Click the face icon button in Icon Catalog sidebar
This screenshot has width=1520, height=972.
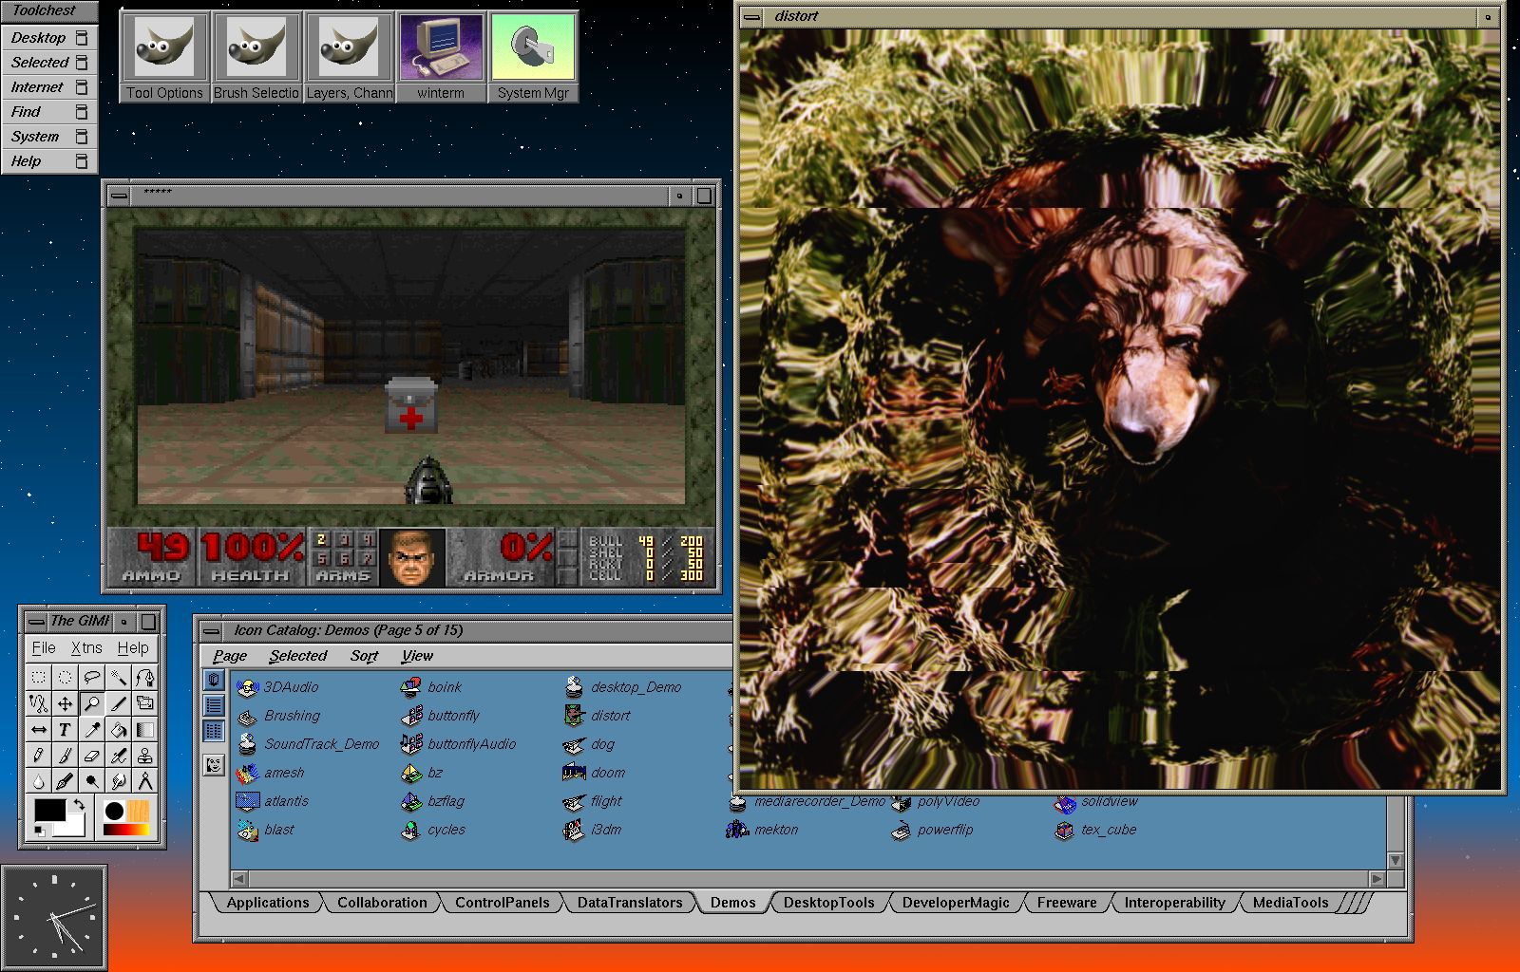(x=214, y=764)
